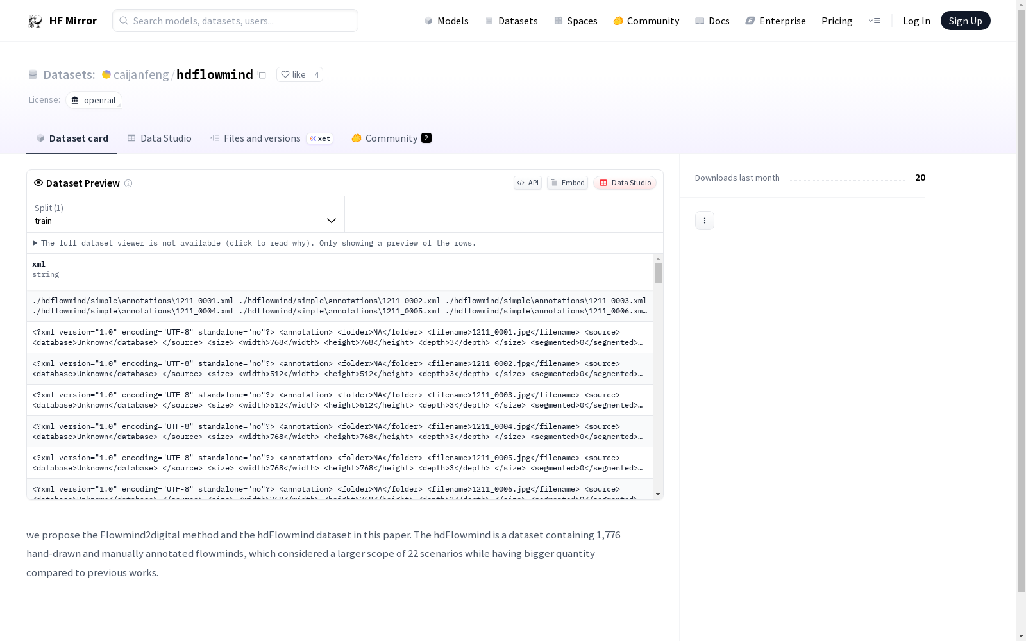This screenshot has width=1026, height=641.
Task: Open the Dataset Preview info icon
Action: coord(128,183)
